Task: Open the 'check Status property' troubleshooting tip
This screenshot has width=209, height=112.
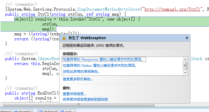Action: [100, 66]
